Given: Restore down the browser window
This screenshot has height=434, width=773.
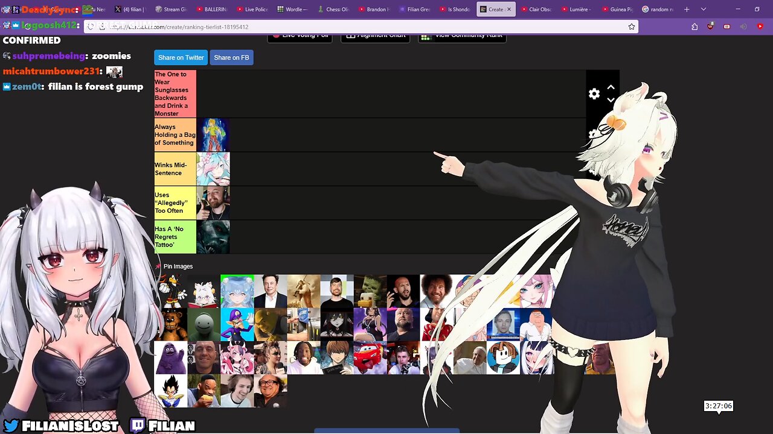Looking at the screenshot, I should click(x=757, y=9).
